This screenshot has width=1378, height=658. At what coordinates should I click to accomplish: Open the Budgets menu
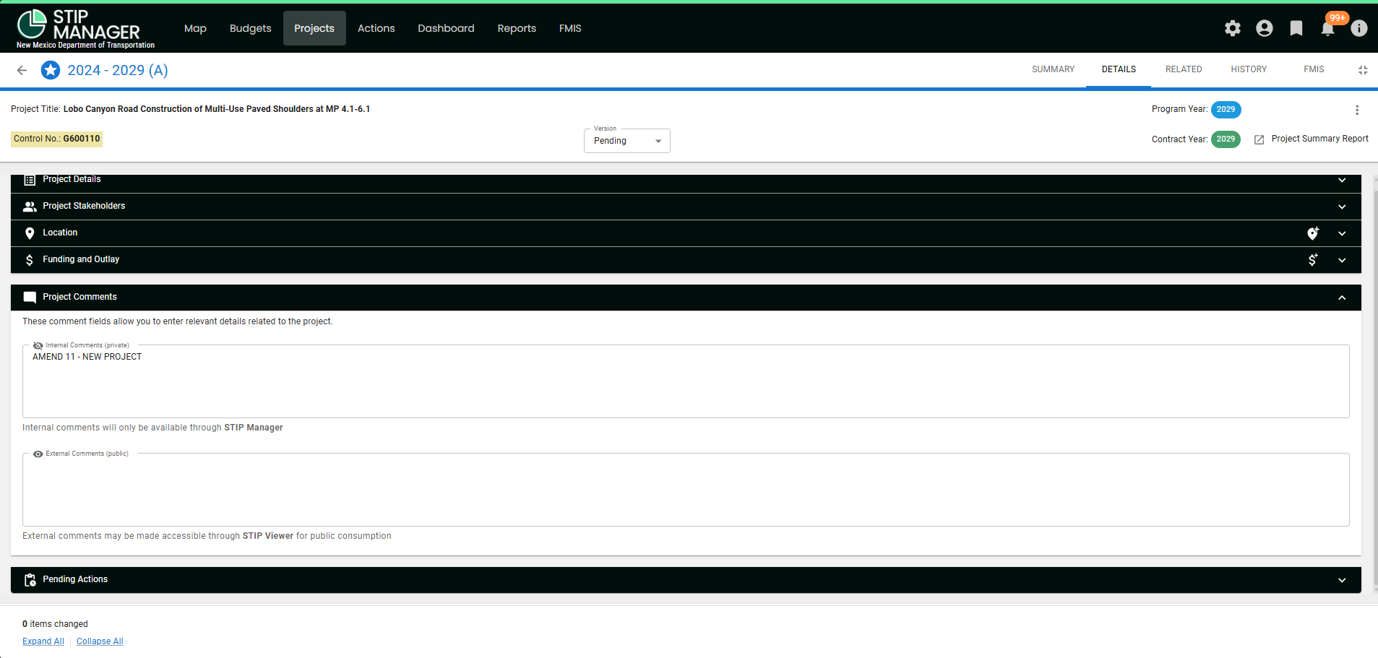[250, 28]
